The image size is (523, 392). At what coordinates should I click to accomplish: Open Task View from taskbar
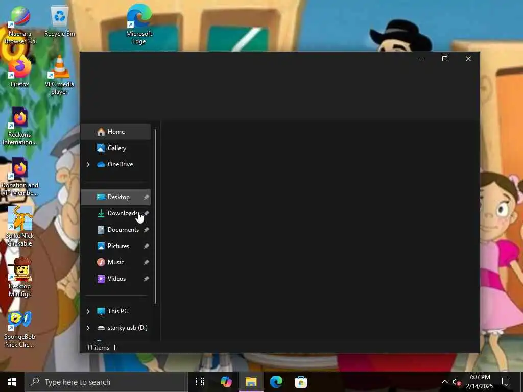[200, 382]
